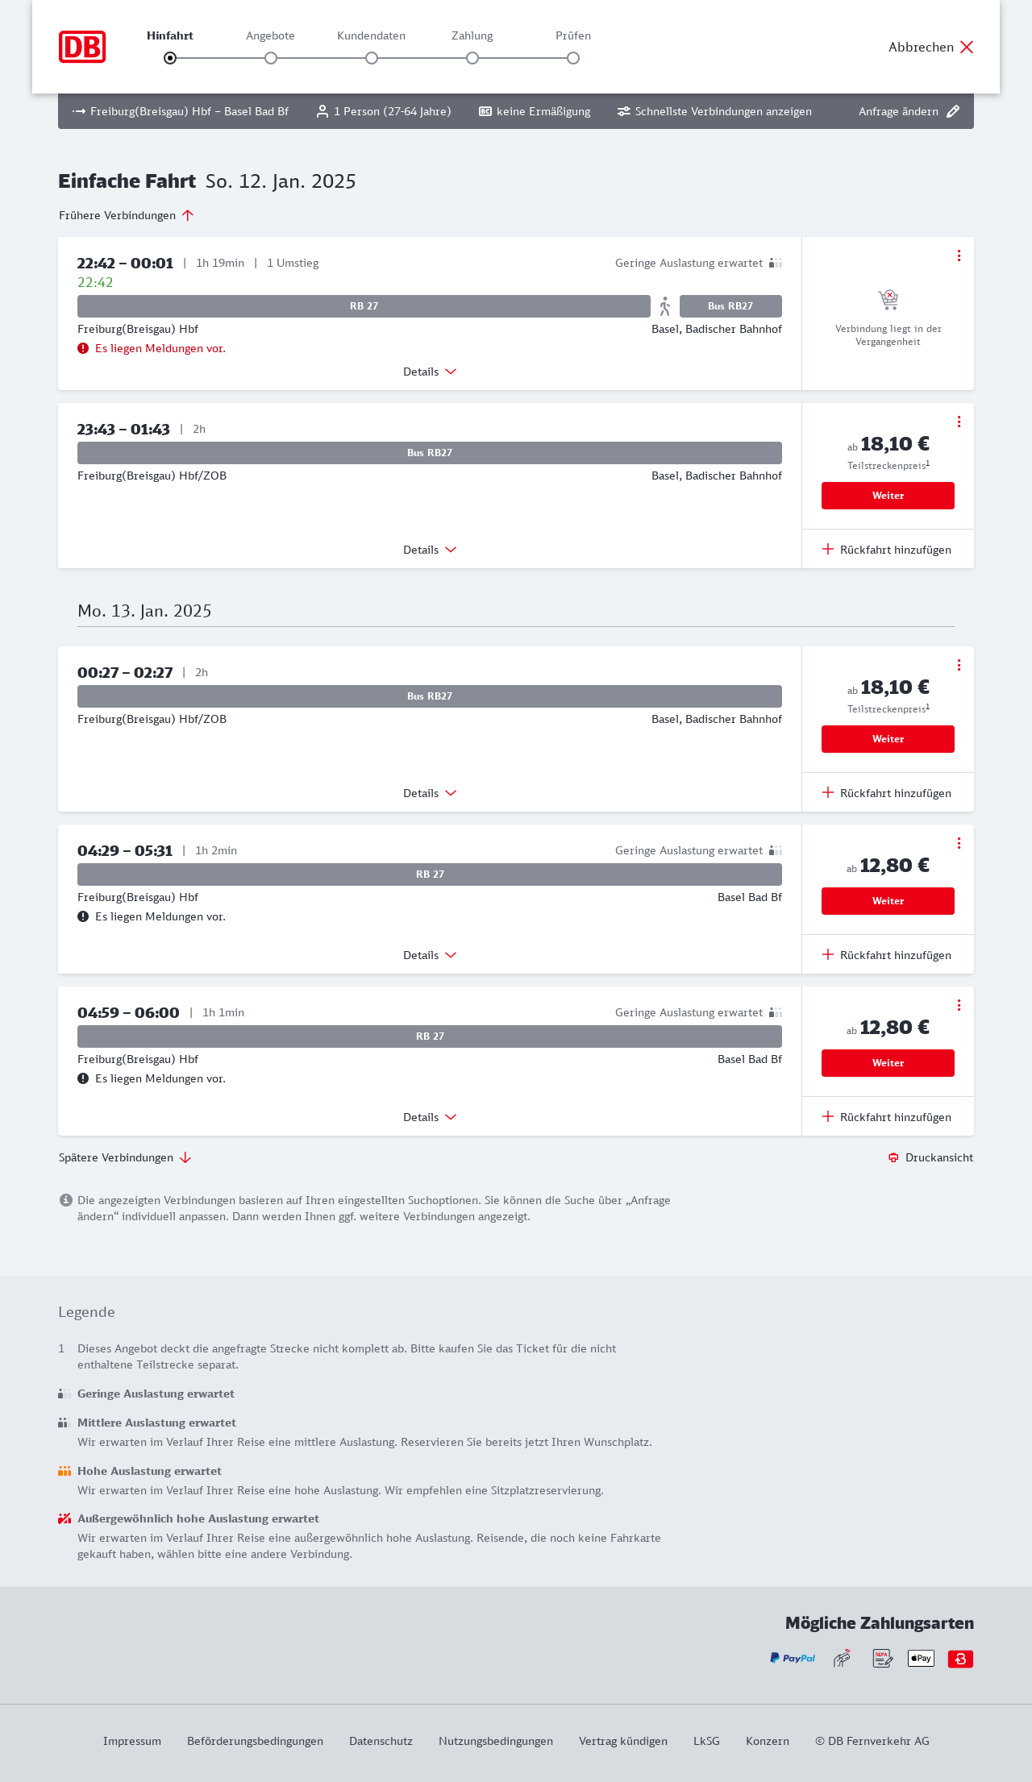Click the Druckansicht printer icon

click(x=893, y=1157)
